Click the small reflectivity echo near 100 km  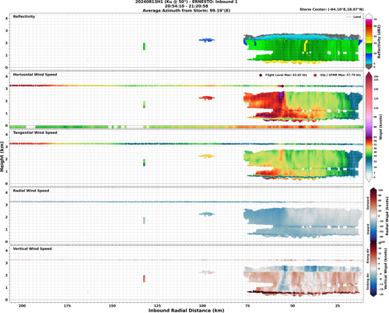coord(207,40)
